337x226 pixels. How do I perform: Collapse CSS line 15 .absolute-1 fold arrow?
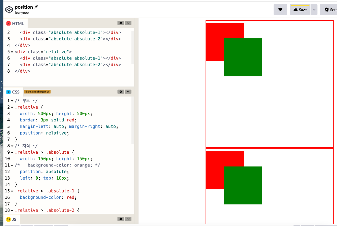(12, 191)
